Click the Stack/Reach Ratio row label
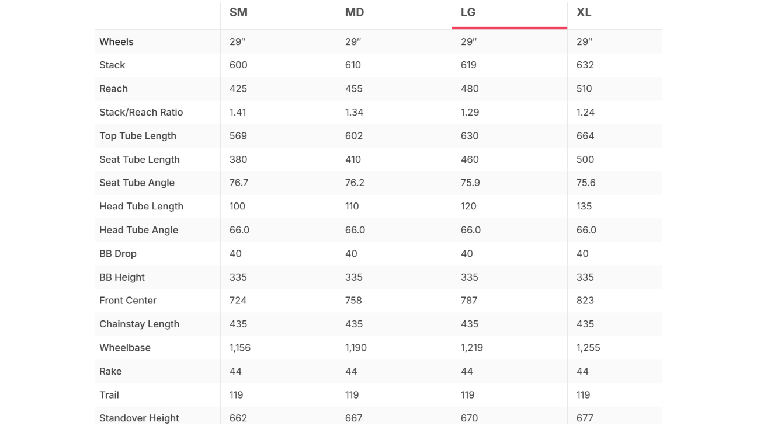This screenshot has height=426, width=757. pyautogui.click(x=141, y=112)
